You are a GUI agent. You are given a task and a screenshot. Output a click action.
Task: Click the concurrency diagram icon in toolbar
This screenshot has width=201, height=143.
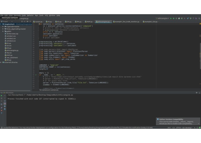pos(182,19)
